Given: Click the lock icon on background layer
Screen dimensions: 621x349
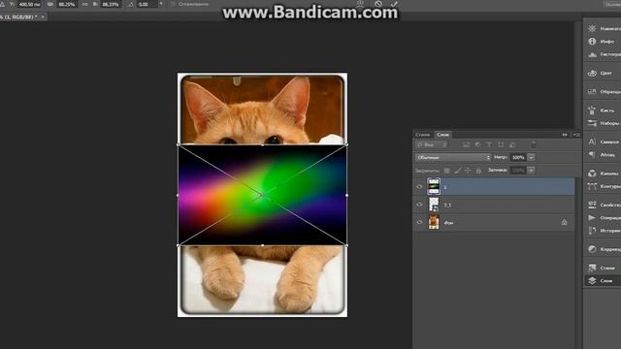Looking at the screenshot, I should (x=564, y=222).
